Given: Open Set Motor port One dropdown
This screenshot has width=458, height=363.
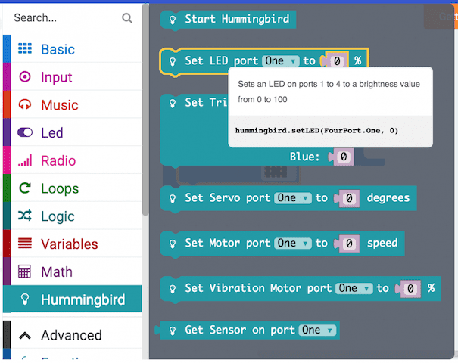Looking at the screenshot, I should pyautogui.click(x=293, y=244).
